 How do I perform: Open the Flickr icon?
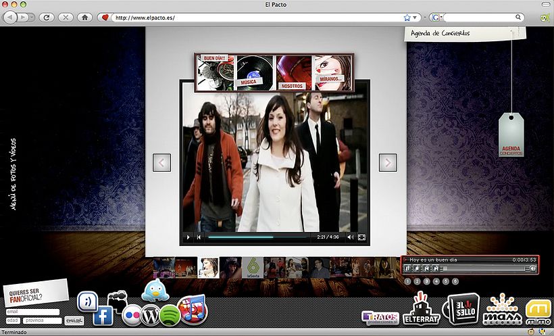tap(132, 315)
